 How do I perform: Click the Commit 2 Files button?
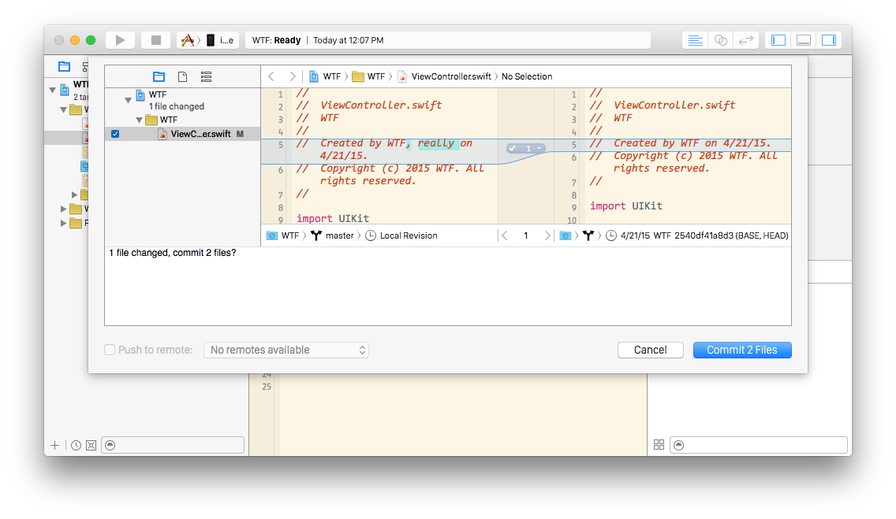[742, 350]
